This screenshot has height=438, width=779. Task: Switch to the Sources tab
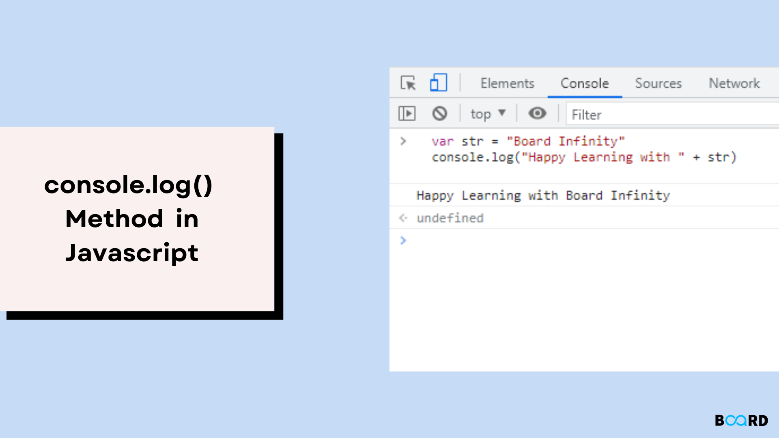[658, 83]
